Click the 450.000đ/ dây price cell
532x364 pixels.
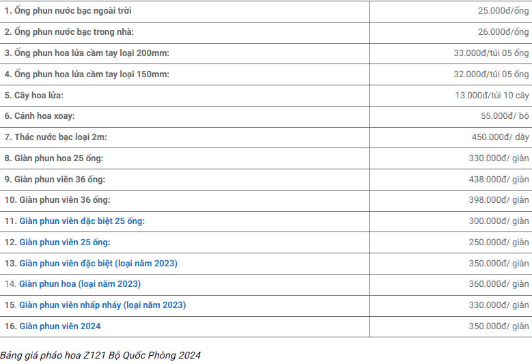pyautogui.click(x=451, y=137)
